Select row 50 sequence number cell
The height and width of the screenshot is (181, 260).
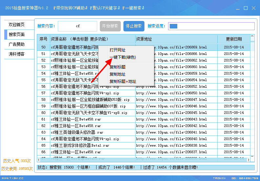[43, 47]
